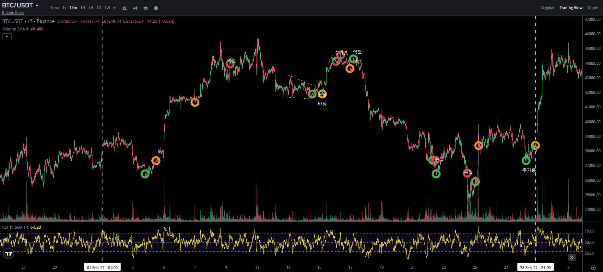Select the Trading View chart tab
Image resolution: width=603 pixels, height=272 pixels.
(x=571, y=8)
